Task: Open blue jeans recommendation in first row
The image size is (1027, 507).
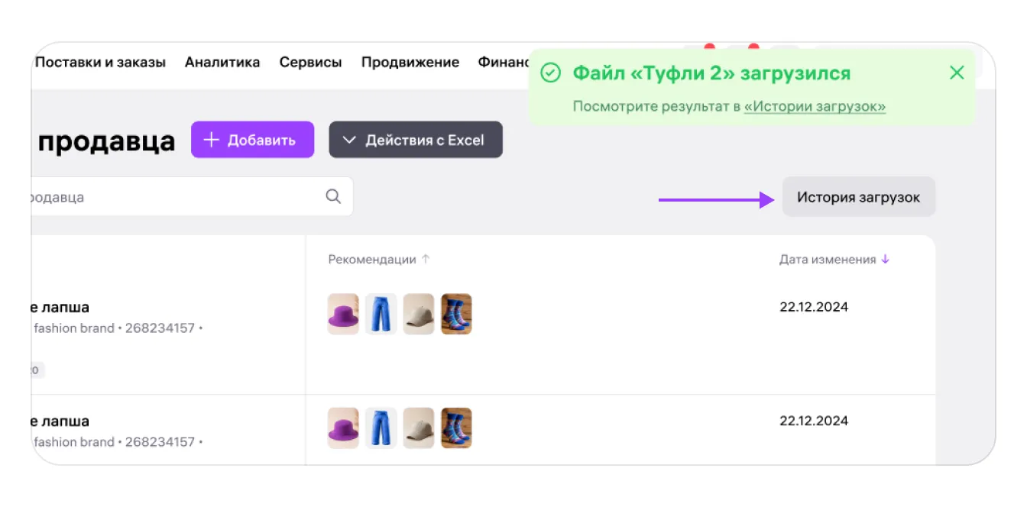Action: click(x=381, y=314)
